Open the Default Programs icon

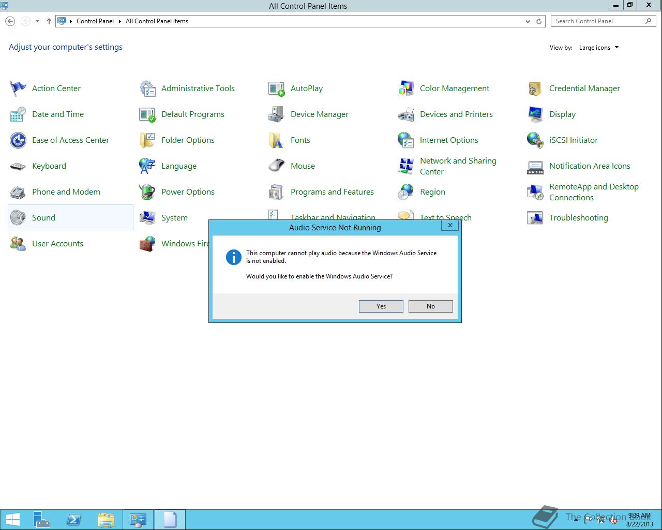tap(147, 114)
